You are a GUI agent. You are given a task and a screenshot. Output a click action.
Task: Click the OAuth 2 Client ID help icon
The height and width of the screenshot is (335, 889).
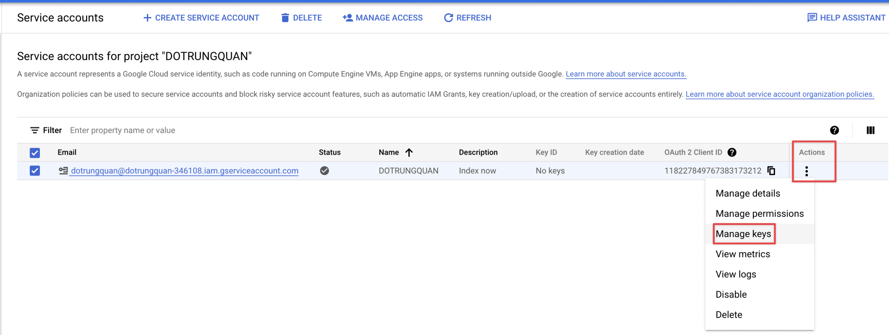[x=732, y=152]
